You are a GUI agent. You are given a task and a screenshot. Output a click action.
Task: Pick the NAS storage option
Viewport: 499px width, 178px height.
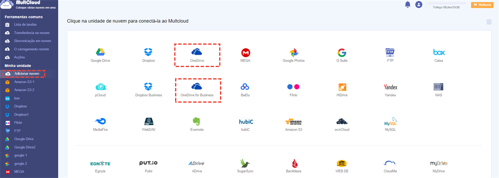[439, 87]
